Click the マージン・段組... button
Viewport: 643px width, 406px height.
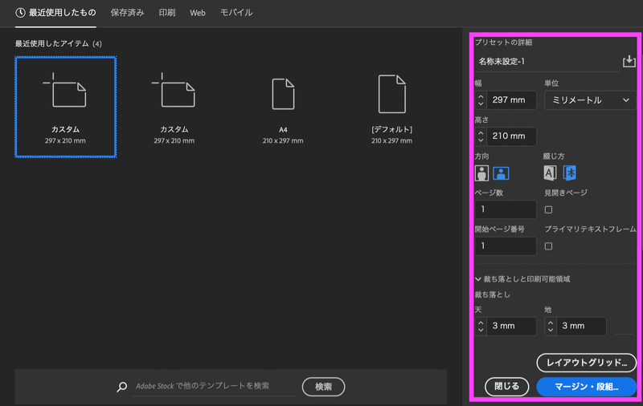pos(586,387)
